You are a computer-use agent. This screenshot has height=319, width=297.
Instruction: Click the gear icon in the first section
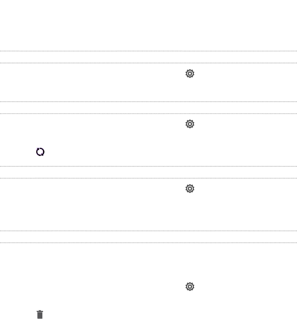190,73
